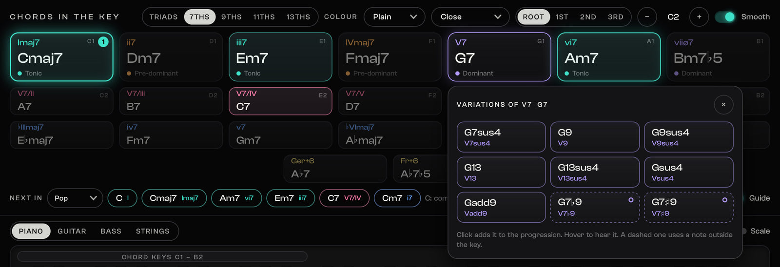Click the C2 octave value
This screenshot has width=780, height=267.
click(x=673, y=17)
